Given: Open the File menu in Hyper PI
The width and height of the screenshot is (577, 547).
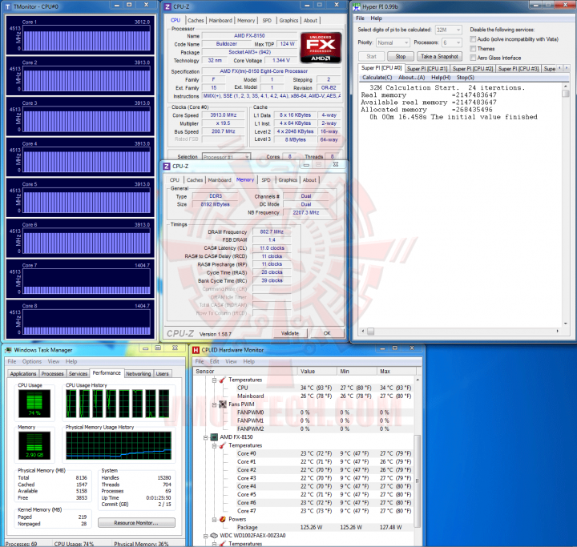Looking at the screenshot, I should [361, 18].
